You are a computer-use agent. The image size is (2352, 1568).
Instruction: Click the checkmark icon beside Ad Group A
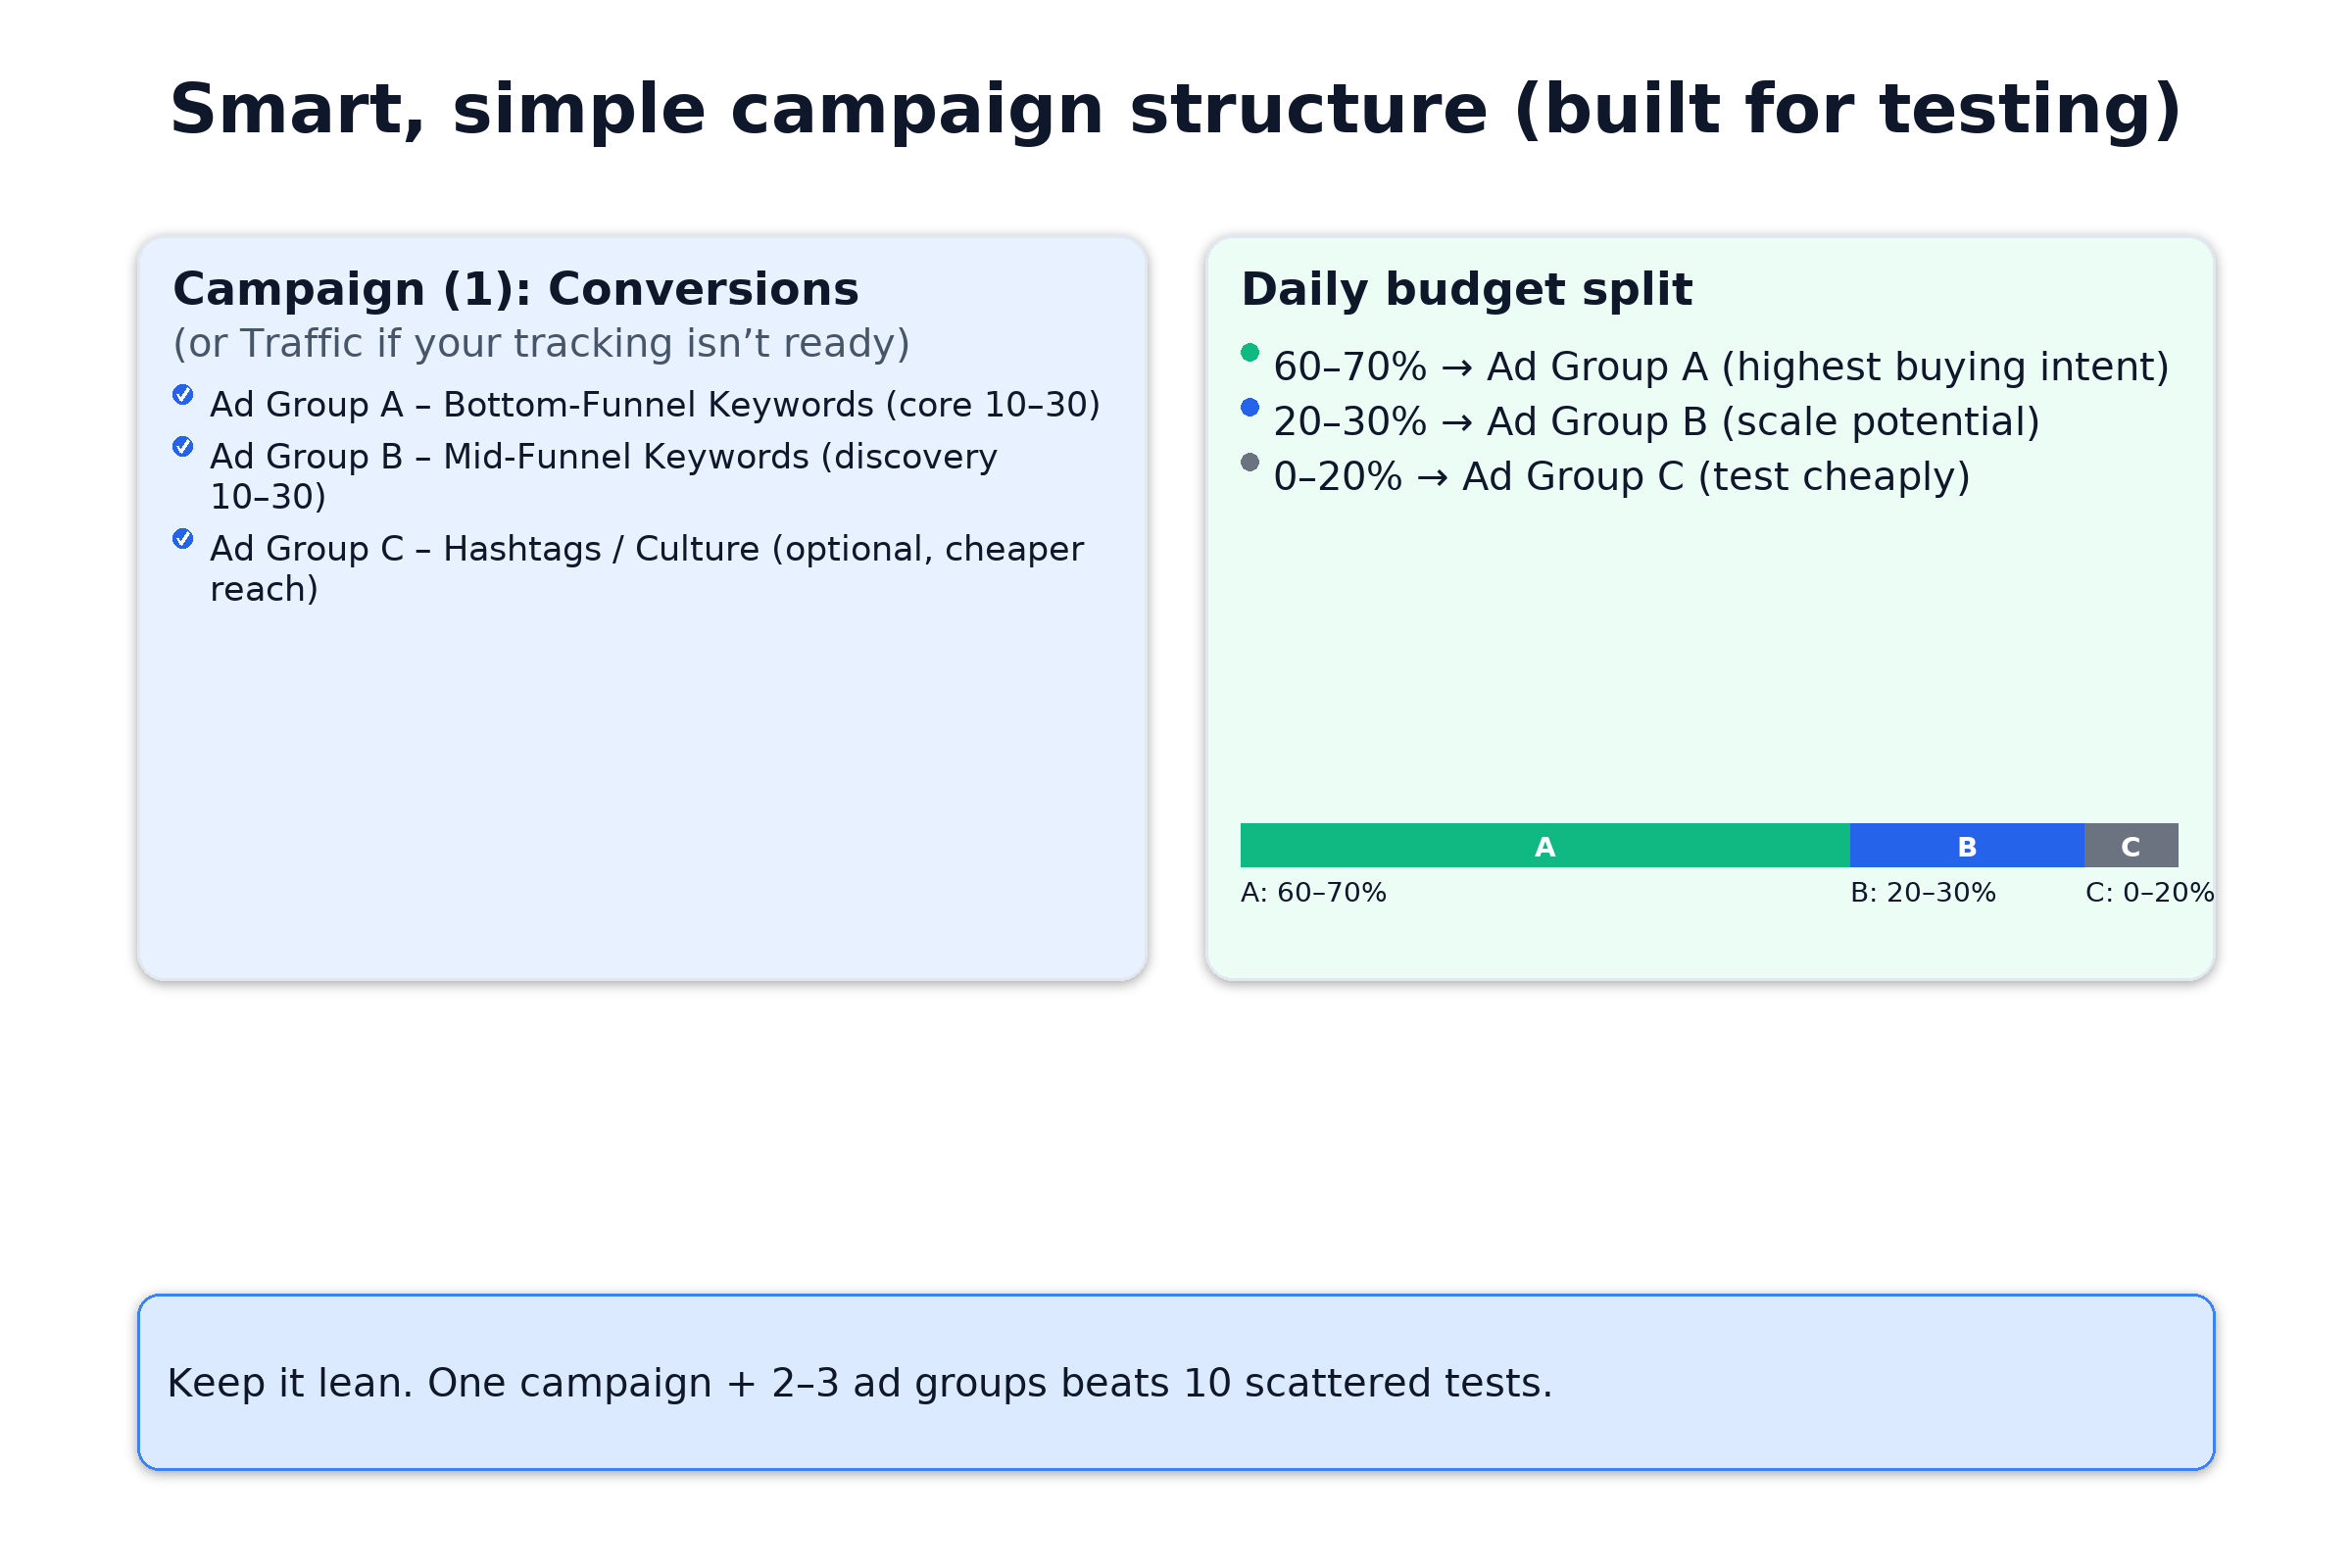click(x=183, y=395)
